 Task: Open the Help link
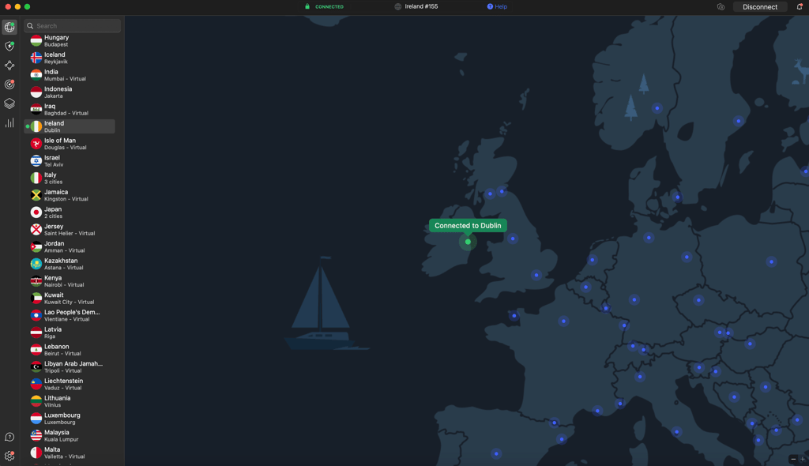(498, 6)
